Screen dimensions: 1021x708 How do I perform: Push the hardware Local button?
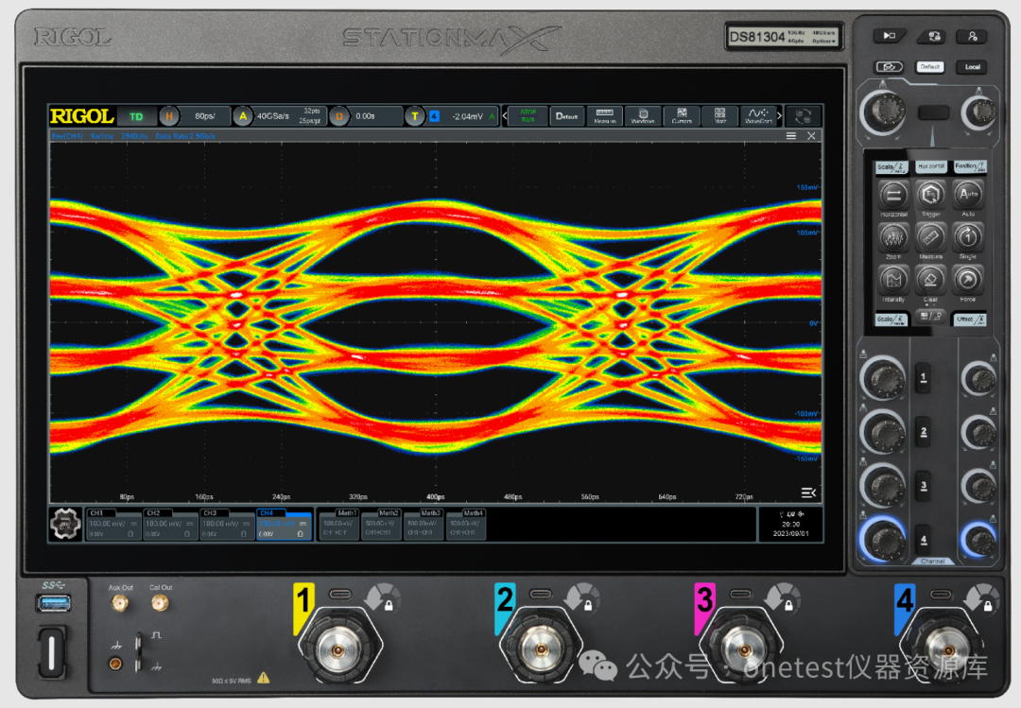pyautogui.click(x=972, y=67)
